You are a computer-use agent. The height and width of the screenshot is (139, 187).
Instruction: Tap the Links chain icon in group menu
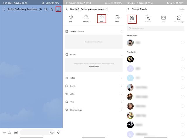[67, 94]
